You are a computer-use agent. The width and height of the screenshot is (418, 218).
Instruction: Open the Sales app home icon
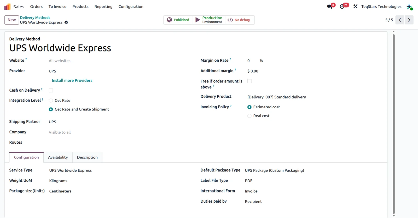tap(7, 7)
